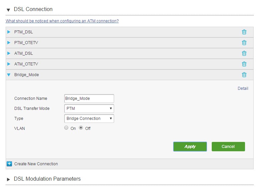The image size is (260, 191).
Task: Collapse the DSL Connection section header
Action: pos(8,10)
